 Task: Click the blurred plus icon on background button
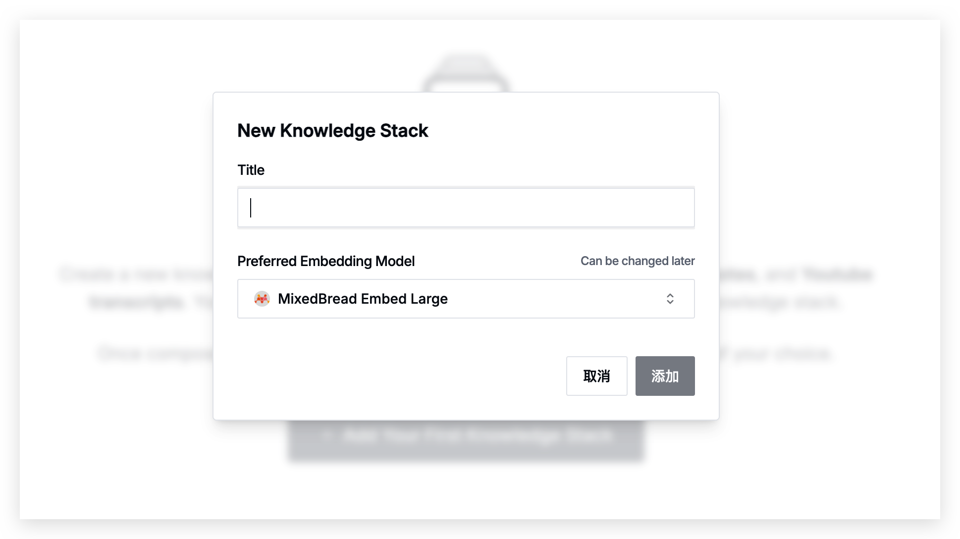[x=326, y=436]
